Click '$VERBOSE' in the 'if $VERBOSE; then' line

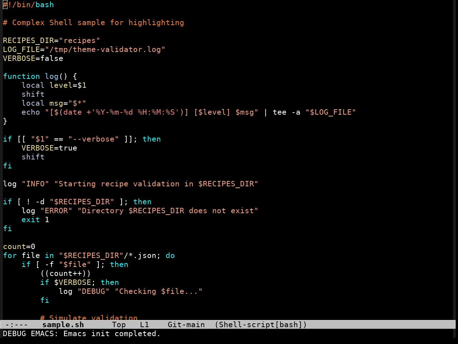click(x=73, y=282)
